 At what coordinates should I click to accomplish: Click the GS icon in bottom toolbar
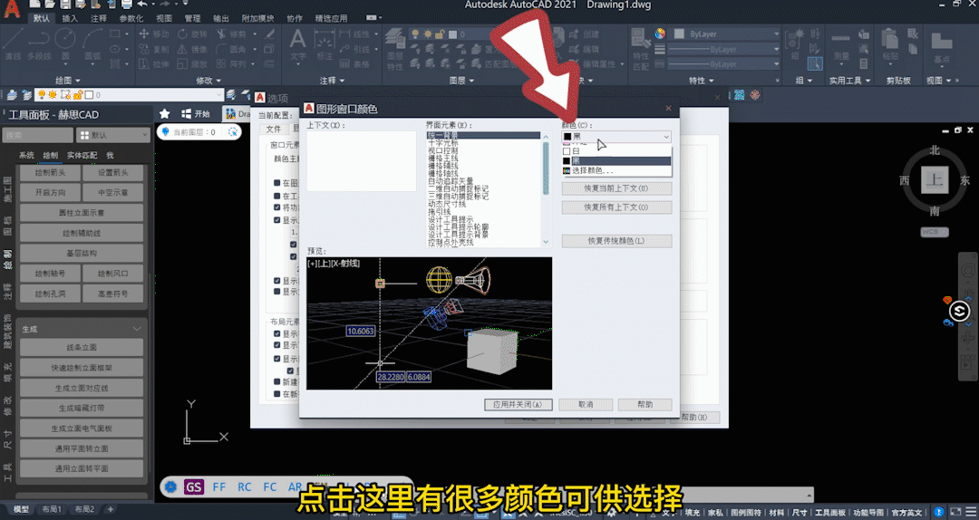coord(194,486)
